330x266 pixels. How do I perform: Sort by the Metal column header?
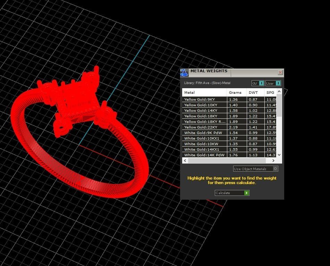(x=204, y=92)
